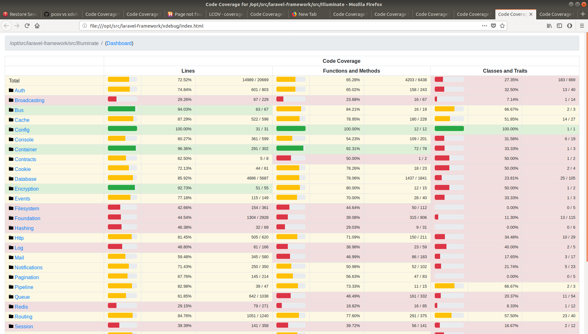
Task: Switch to the last Code Coverage tab
Action: [557, 14]
